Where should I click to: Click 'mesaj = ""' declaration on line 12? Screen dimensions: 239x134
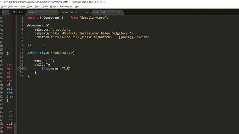(x=43, y=61)
